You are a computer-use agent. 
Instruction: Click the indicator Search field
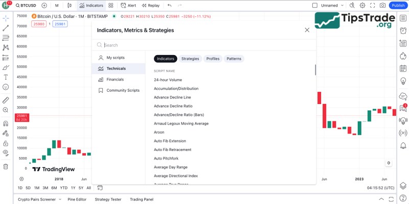[x=204, y=45]
